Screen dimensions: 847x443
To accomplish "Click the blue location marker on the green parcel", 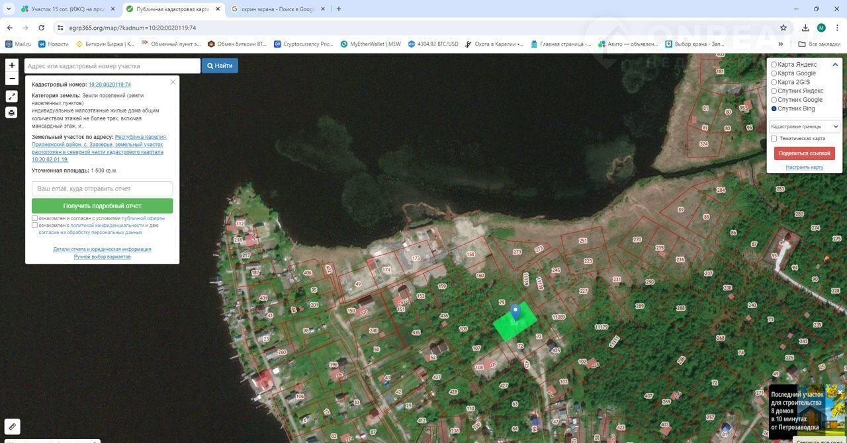I will pos(515,311).
